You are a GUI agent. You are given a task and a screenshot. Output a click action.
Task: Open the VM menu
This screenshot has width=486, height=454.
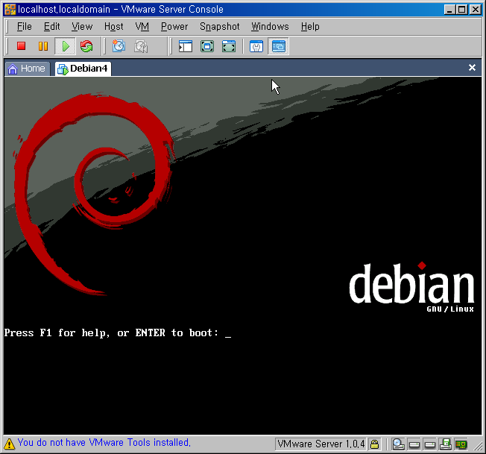[x=142, y=26]
